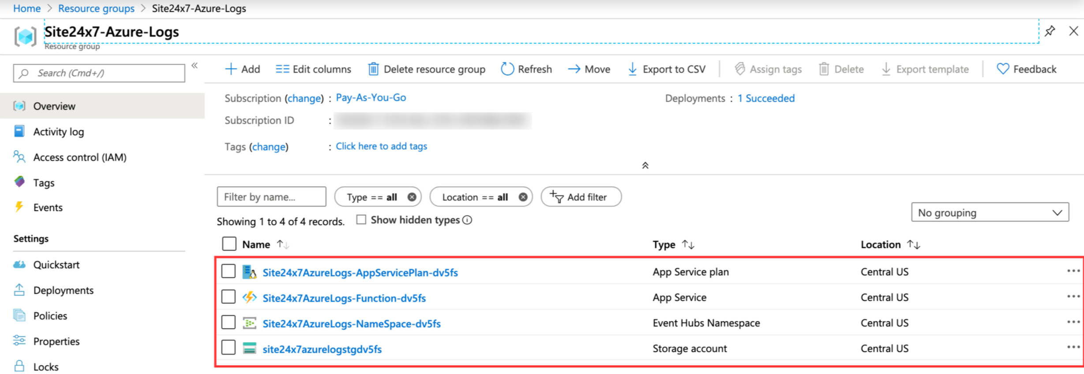1084x374 pixels.
Task: Click the Function app lightning icon
Action: pyautogui.click(x=249, y=297)
